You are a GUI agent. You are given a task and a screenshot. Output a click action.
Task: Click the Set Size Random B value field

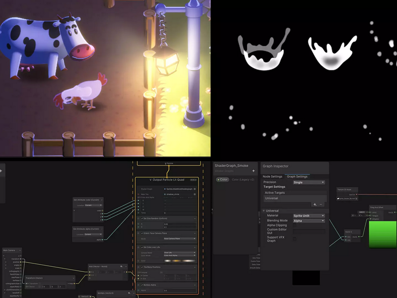pos(180,227)
